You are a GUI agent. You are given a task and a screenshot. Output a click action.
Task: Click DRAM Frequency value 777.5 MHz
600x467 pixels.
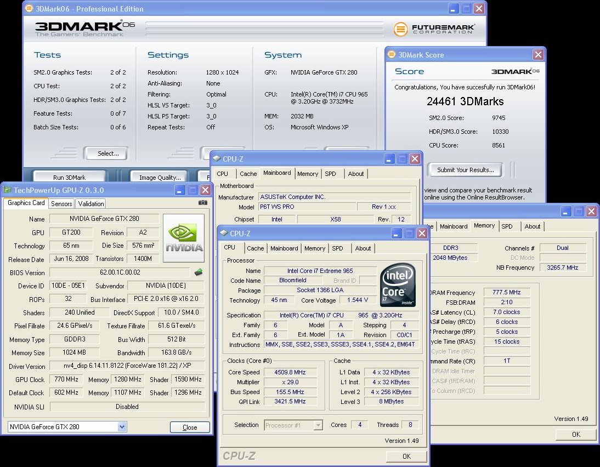[x=507, y=292]
